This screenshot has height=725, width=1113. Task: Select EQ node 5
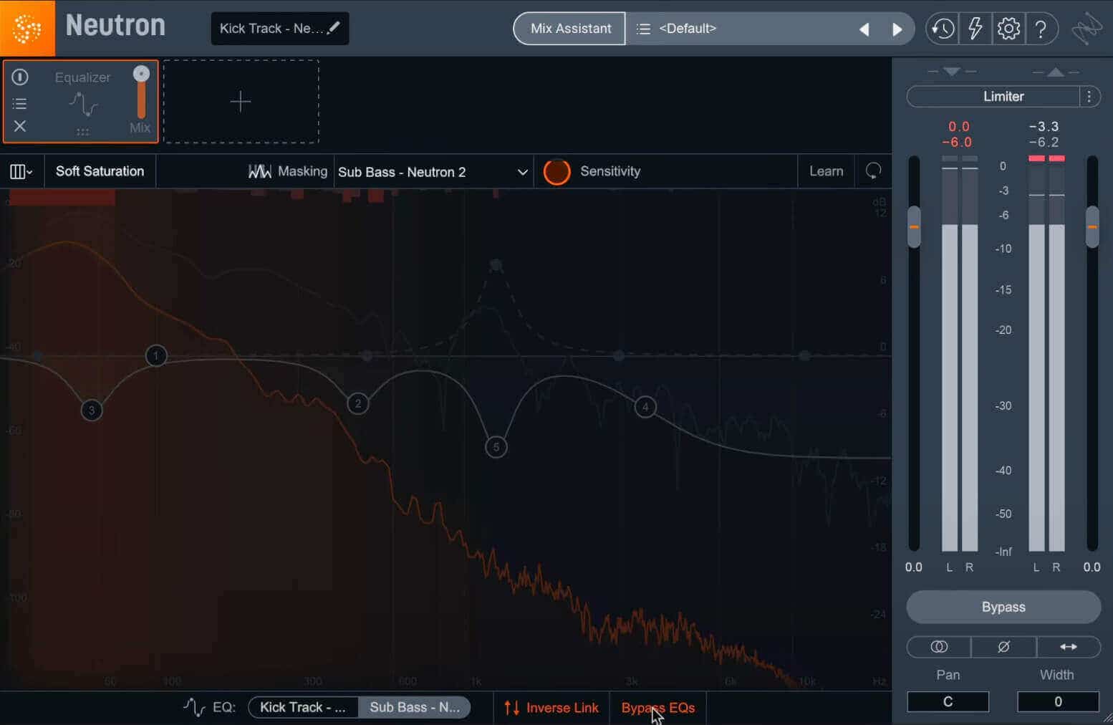pyautogui.click(x=496, y=448)
